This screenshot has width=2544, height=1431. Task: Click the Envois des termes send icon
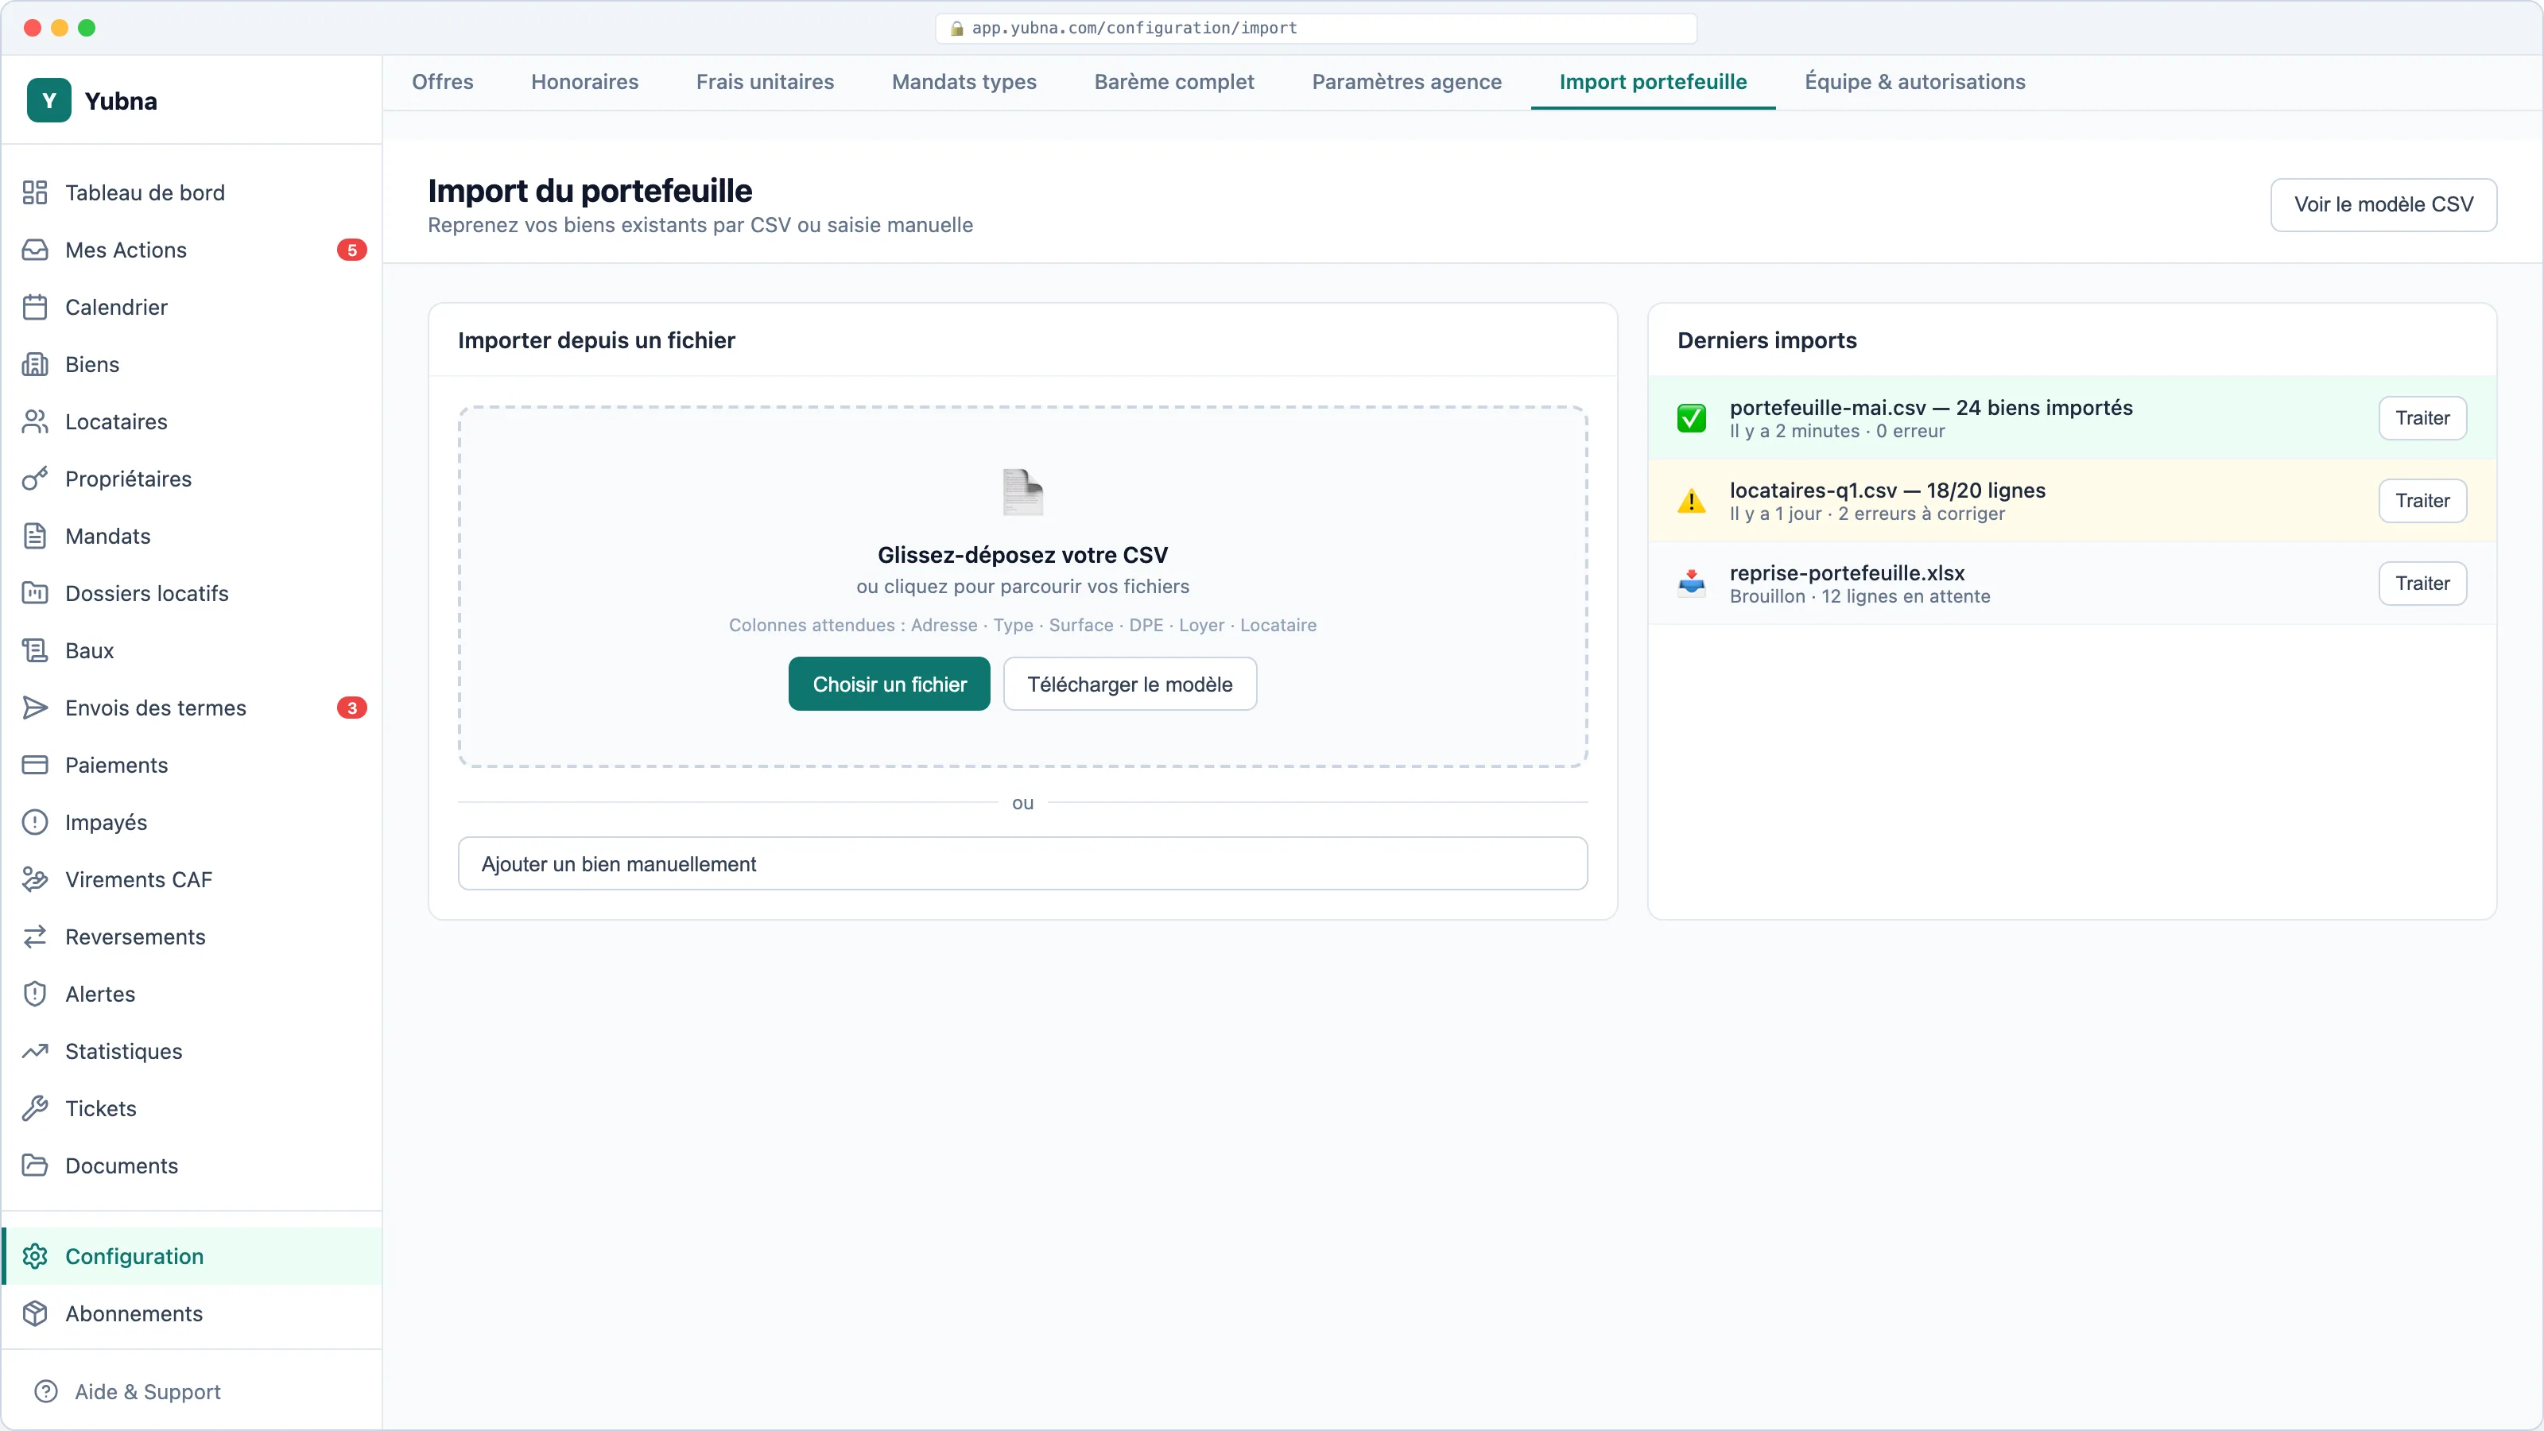coord(34,708)
